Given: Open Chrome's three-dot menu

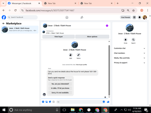Looking at the screenshot, I should (x=148, y=10).
